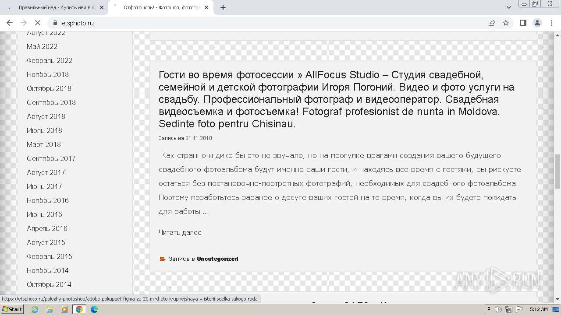Select the Отфотошопь! tab
561x315 pixels.
[x=161, y=7]
